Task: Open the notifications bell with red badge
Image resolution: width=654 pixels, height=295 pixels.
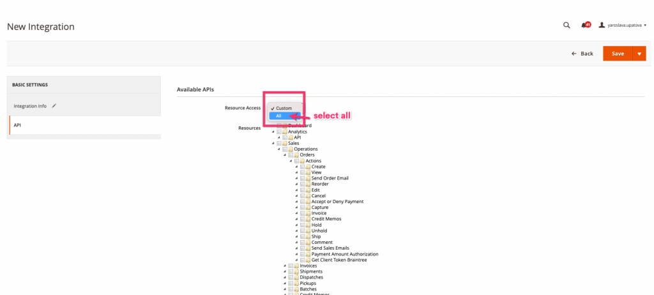Action: coord(585,25)
